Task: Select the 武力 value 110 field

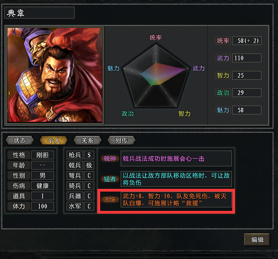Action: tap(246, 58)
